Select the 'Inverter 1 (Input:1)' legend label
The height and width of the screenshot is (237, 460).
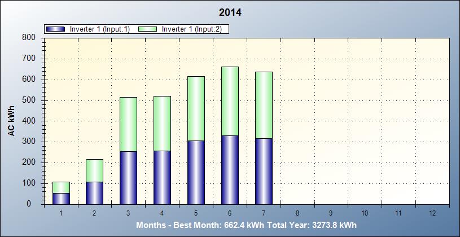click(100, 29)
